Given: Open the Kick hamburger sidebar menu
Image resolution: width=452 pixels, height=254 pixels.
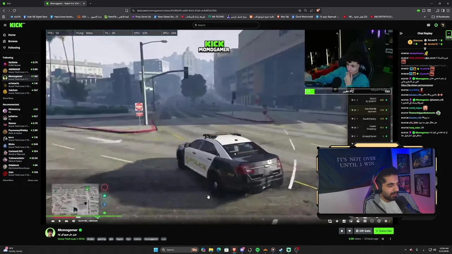Looking at the screenshot, I should click(x=5, y=25).
